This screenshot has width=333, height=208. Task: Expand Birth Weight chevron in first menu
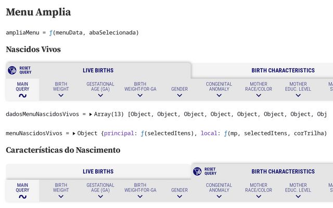pyautogui.click(x=61, y=96)
